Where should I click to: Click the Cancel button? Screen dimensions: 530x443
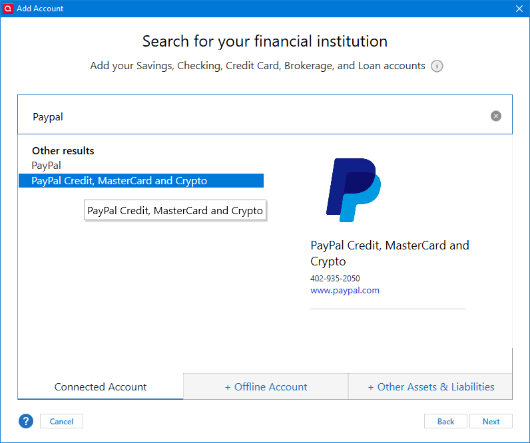tap(61, 422)
